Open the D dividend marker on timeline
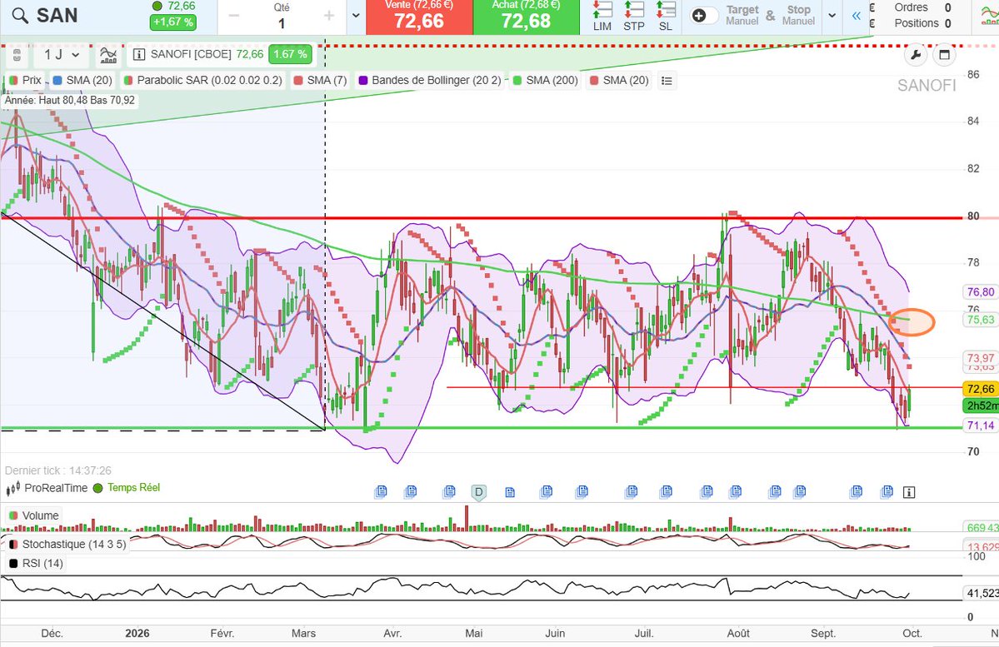The width and height of the screenshot is (999, 647). point(478,492)
